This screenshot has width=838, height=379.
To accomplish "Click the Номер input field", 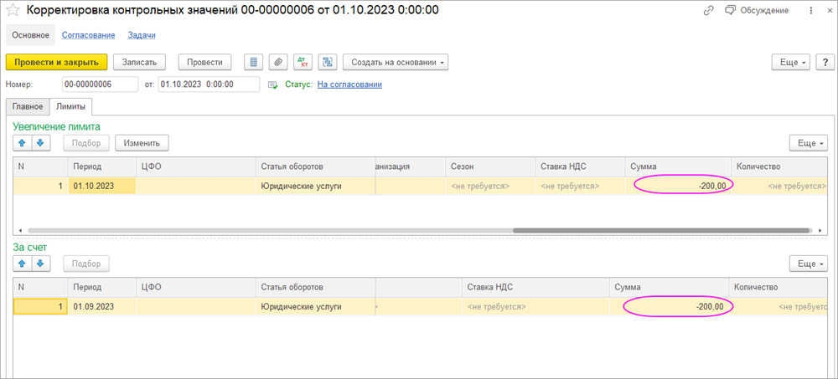I will tap(99, 85).
